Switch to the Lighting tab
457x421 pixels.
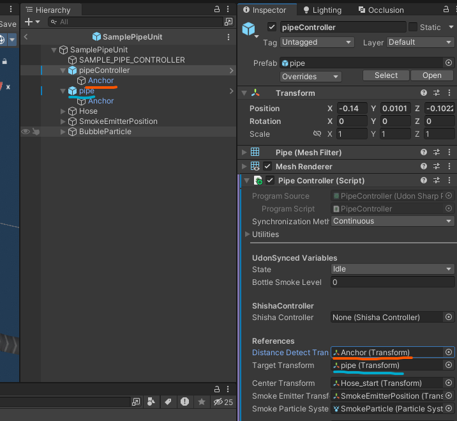322,10
